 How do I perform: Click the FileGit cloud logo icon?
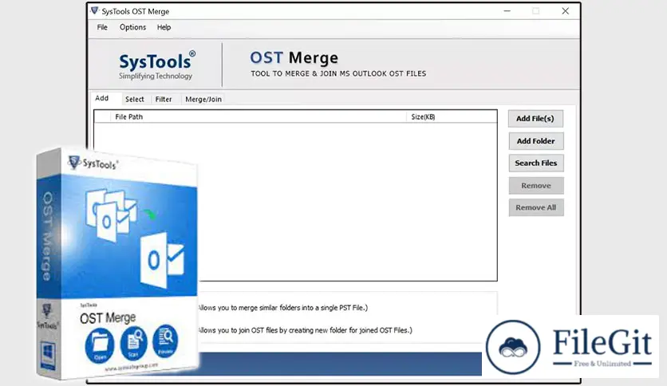pos(514,347)
